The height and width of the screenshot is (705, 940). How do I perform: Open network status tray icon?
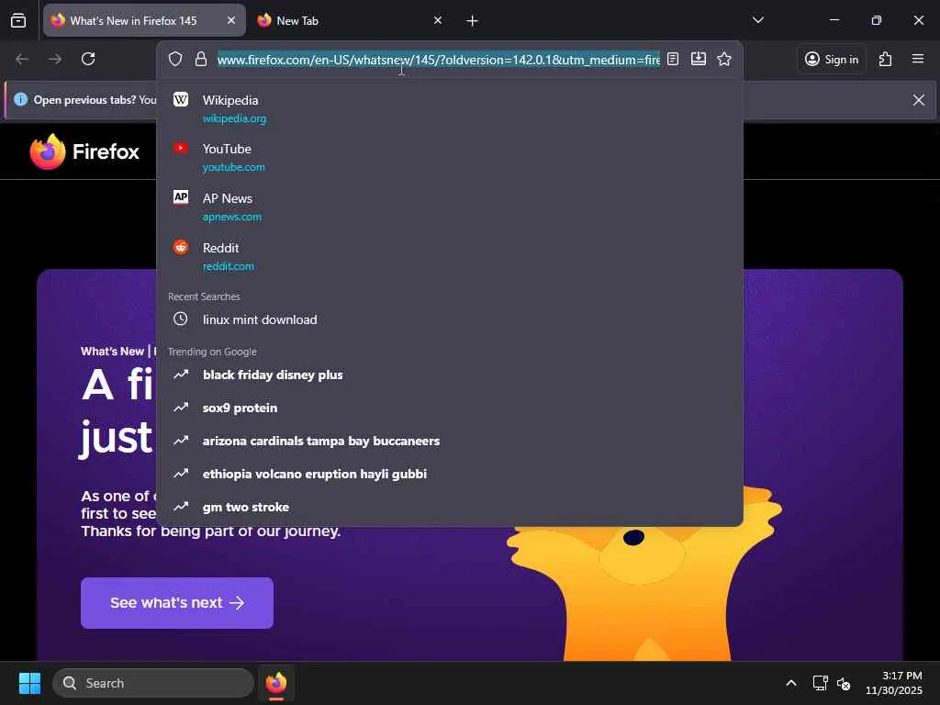(x=820, y=683)
